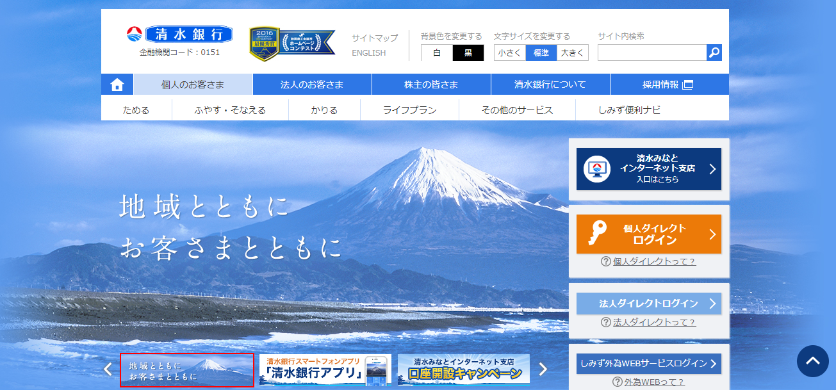836x390 pixels.
Task: Show next banner with right carousel arrow
Action: coord(543,370)
